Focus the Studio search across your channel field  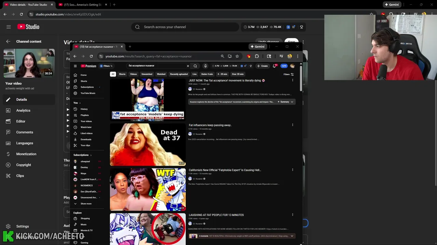click(185, 27)
